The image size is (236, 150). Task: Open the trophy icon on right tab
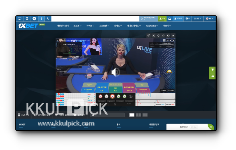tap(213, 70)
